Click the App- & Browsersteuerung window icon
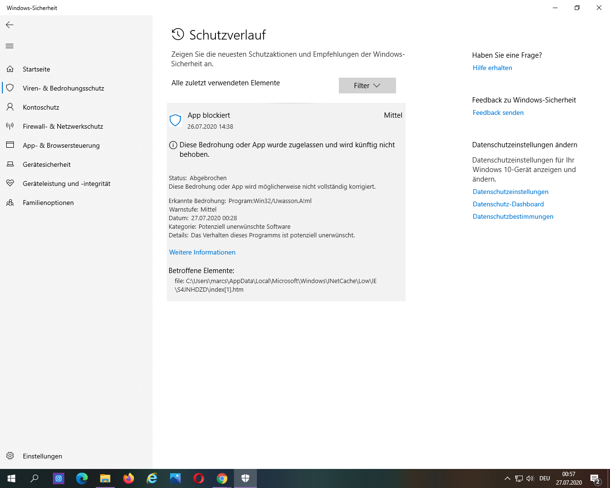The height and width of the screenshot is (488, 610). pos(10,145)
